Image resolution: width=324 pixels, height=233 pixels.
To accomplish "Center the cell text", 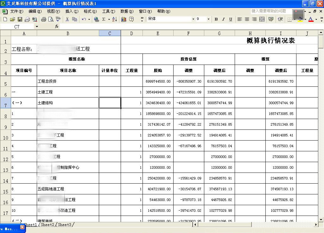I will pos(247,19).
